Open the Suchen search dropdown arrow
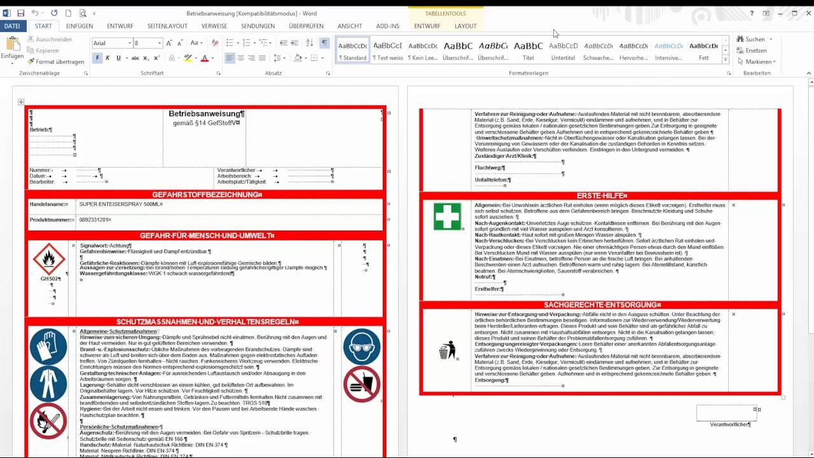 pos(771,39)
